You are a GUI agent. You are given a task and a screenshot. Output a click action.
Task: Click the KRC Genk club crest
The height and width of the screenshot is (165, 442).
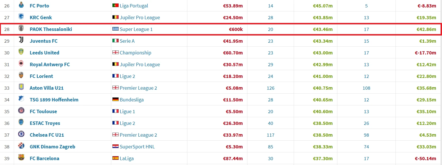coord(21,17)
